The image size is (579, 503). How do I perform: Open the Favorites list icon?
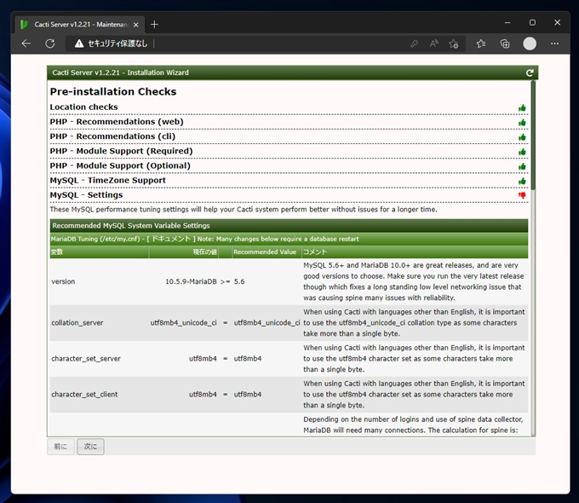(481, 43)
